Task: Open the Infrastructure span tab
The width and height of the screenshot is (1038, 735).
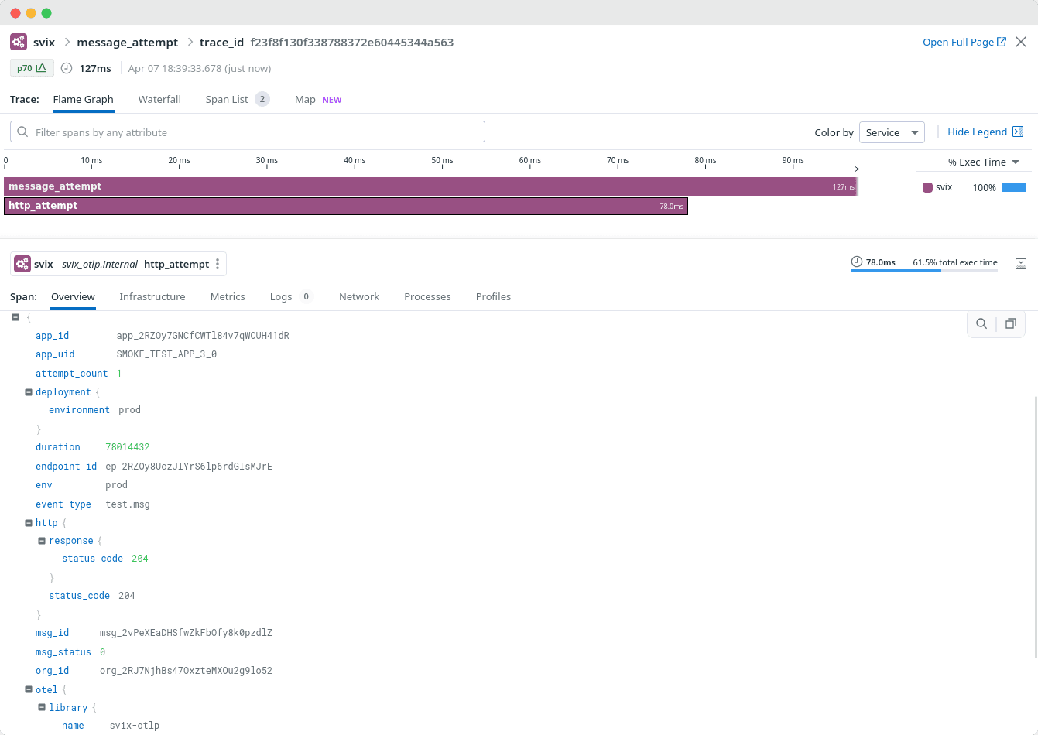Action: [x=152, y=296]
